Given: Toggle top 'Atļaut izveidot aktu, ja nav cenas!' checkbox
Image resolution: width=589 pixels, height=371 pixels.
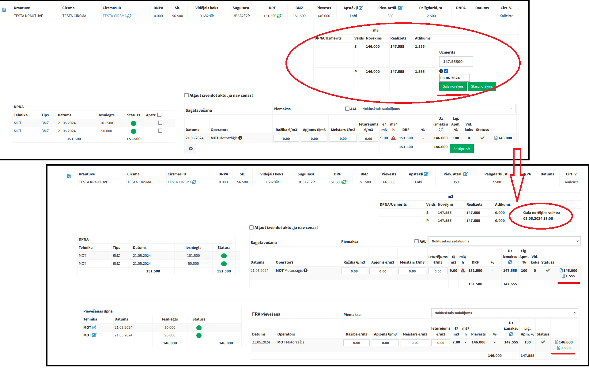Looking at the screenshot, I should point(187,95).
